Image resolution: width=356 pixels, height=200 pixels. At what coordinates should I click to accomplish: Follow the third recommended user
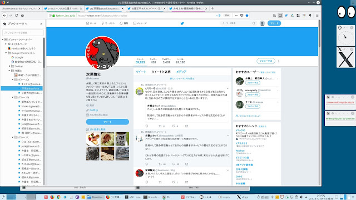(253, 106)
